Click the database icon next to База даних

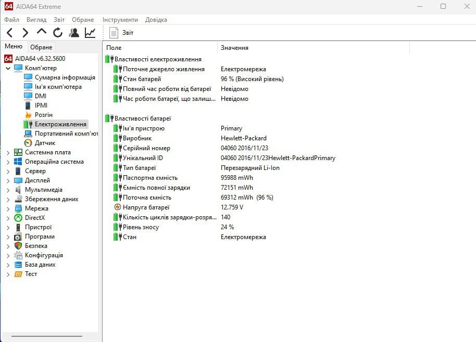(18, 265)
